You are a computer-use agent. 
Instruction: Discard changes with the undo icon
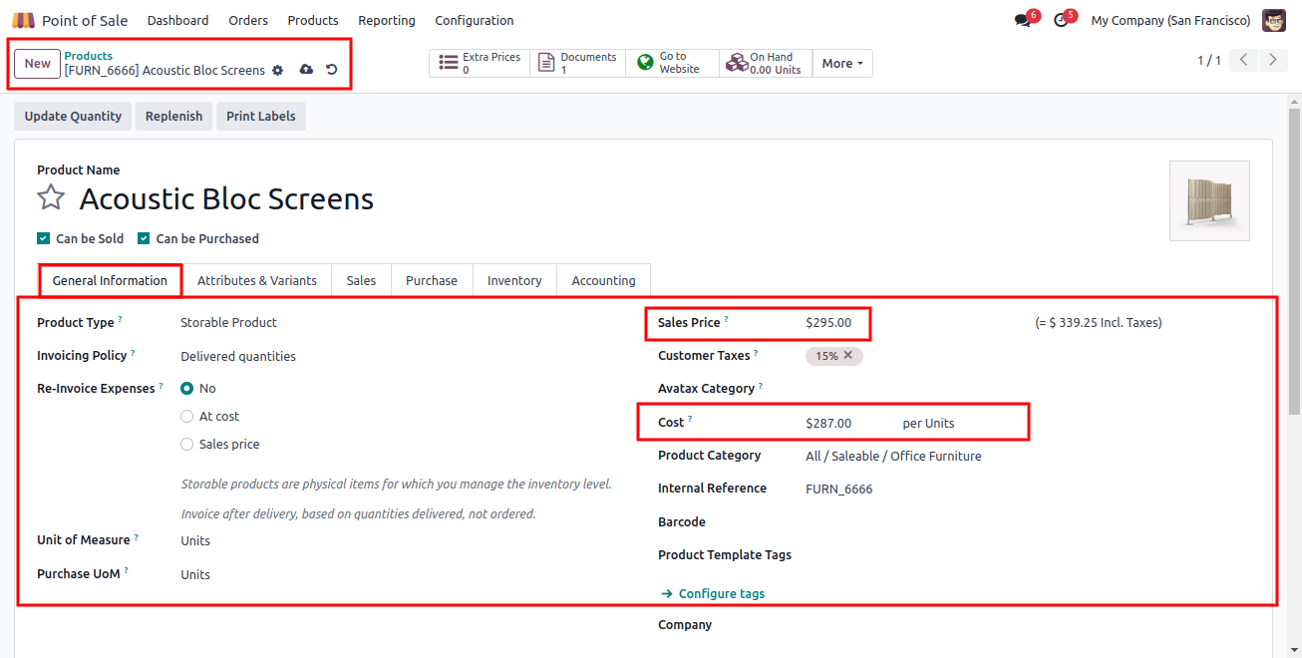tap(332, 70)
